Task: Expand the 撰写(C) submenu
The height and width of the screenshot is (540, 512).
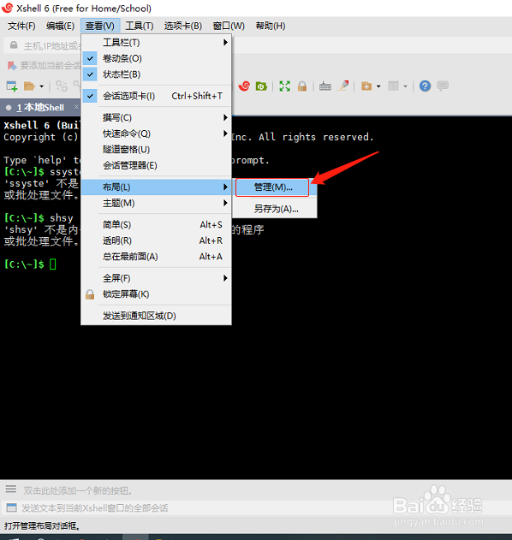Action: pos(156,118)
